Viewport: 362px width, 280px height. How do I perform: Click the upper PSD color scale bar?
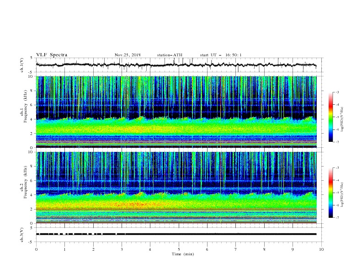tap(330, 117)
